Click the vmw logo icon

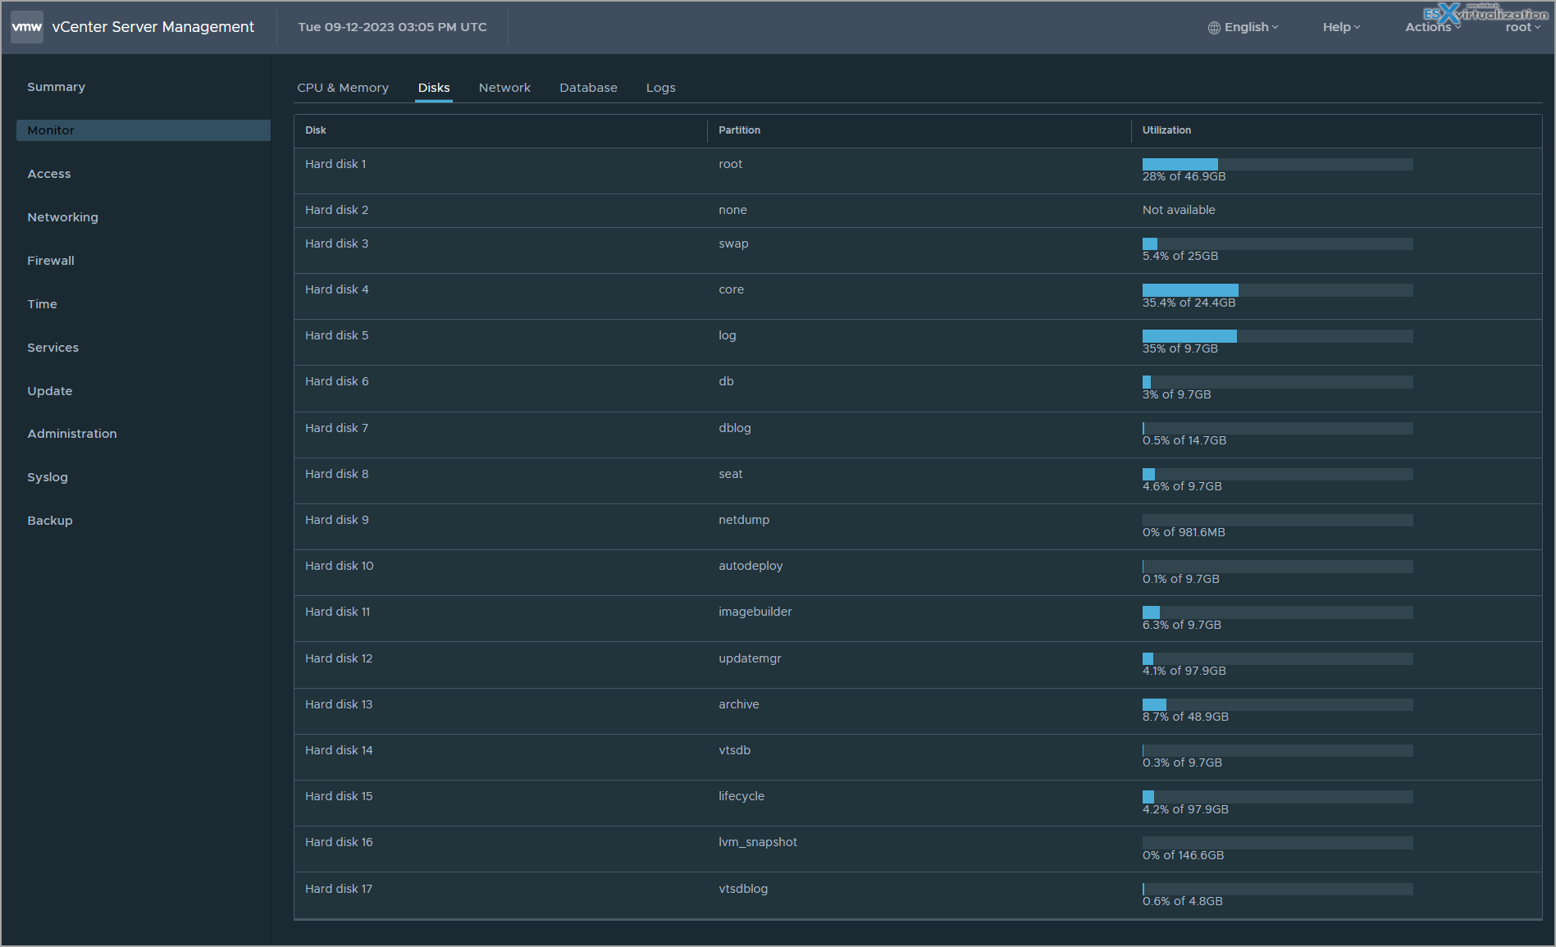27,27
